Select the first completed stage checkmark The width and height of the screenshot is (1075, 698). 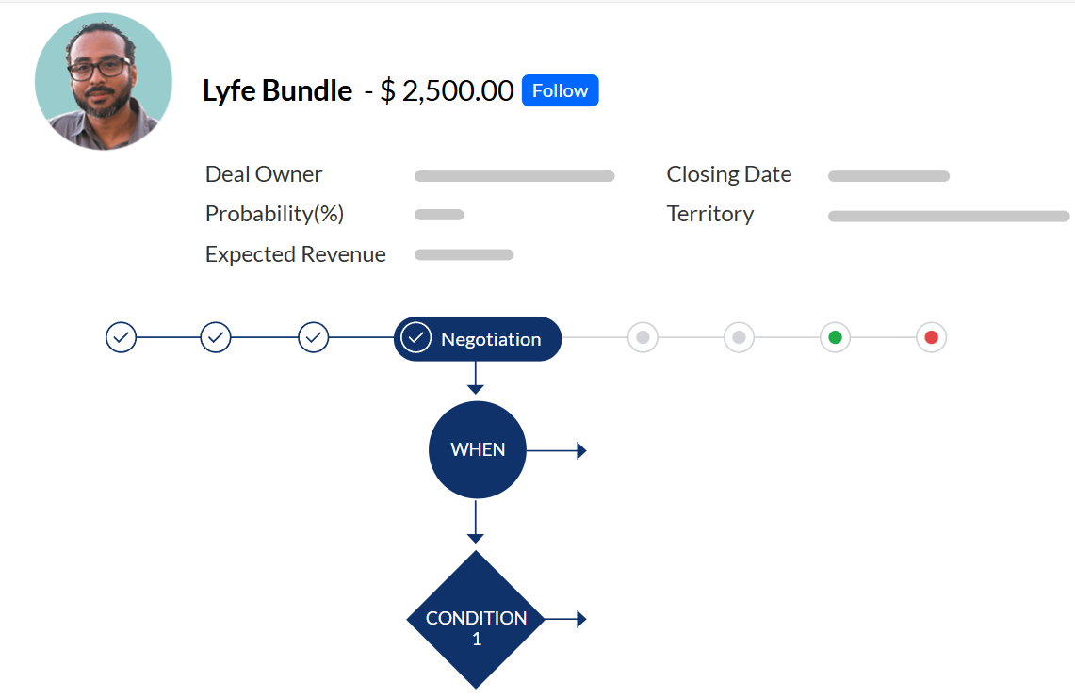coord(121,337)
